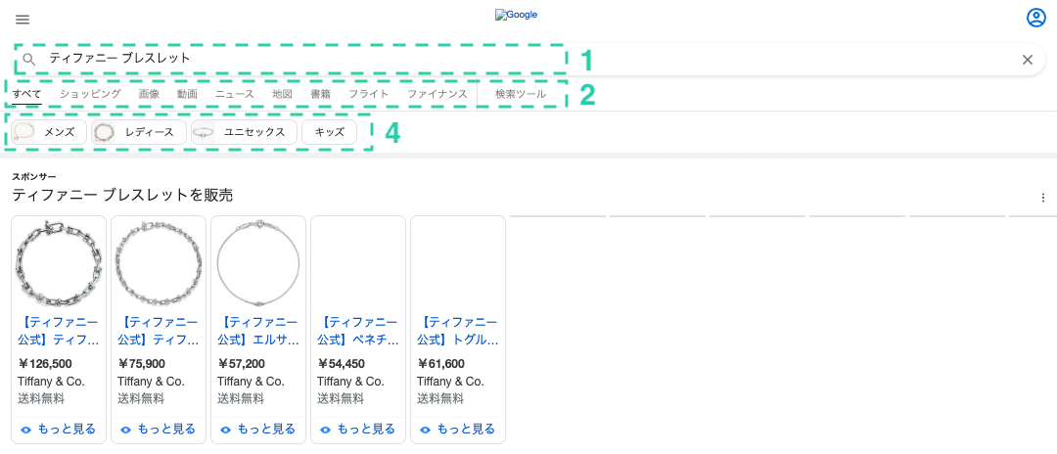
Task: Switch to the ニュース tab
Action: pos(235,94)
